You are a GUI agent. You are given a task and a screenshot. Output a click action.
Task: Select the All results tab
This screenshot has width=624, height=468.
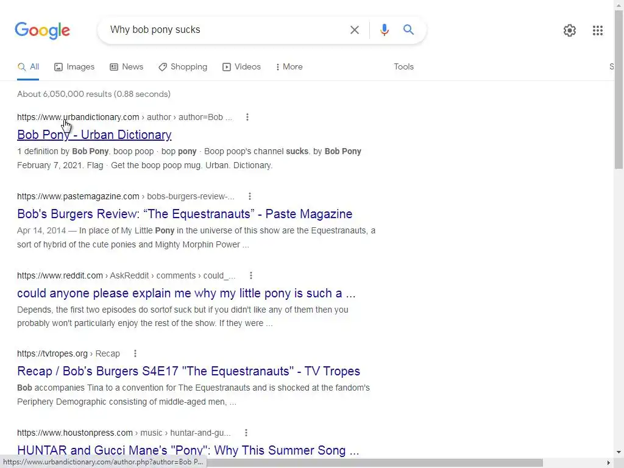[x=28, y=67]
